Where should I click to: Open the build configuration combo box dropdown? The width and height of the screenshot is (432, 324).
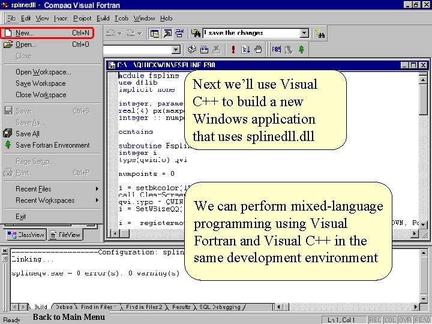[x=176, y=50]
